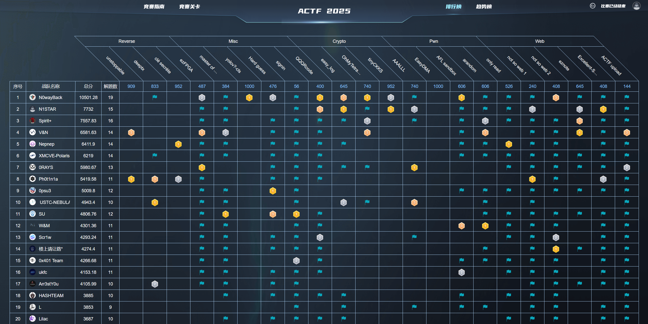
Task: Open the HASHTEAM team name link
Action: 51,296
